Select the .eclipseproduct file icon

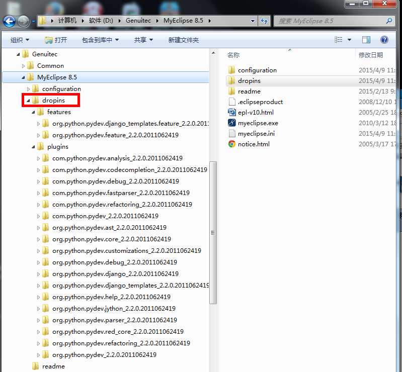tap(232, 102)
